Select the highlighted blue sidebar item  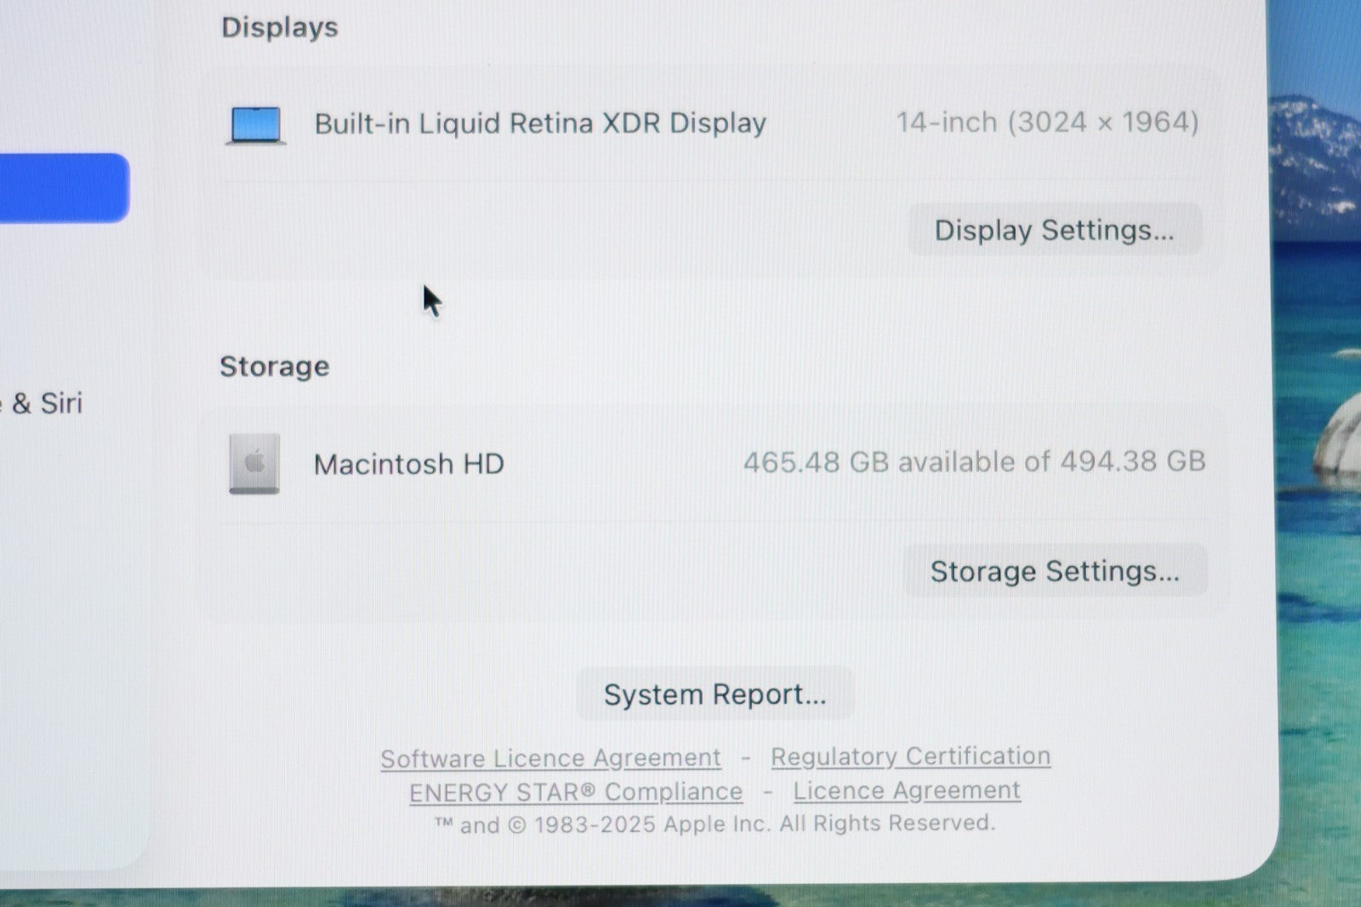coord(63,188)
